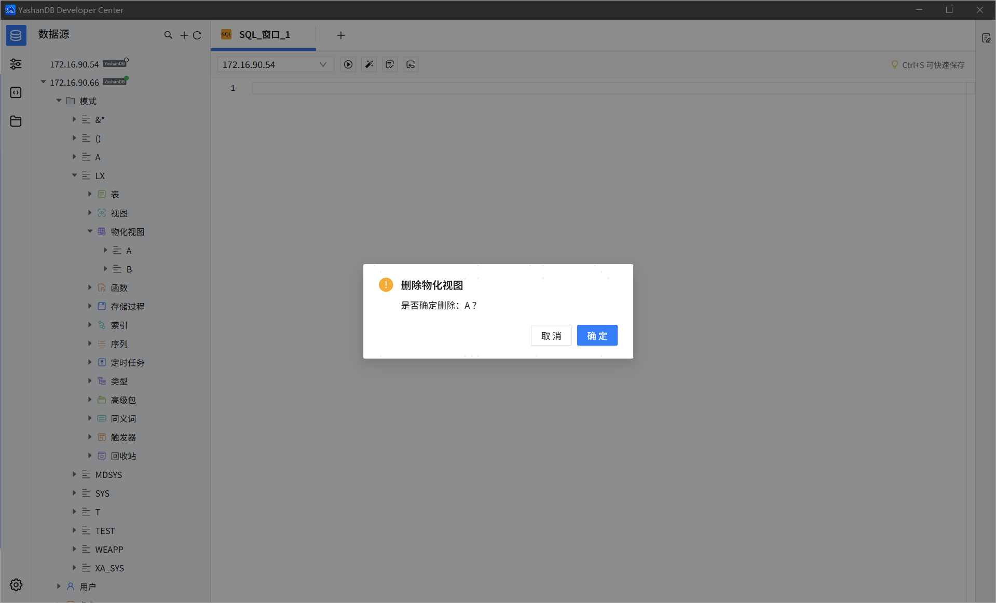Click the search icon in the data source panel
996x603 pixels.
pyautogui.click(x=168, y=35)
